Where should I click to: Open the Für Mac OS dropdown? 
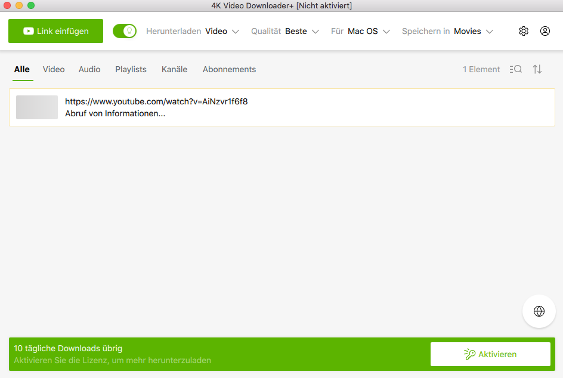pyautogui.click(x=360, y=31)
